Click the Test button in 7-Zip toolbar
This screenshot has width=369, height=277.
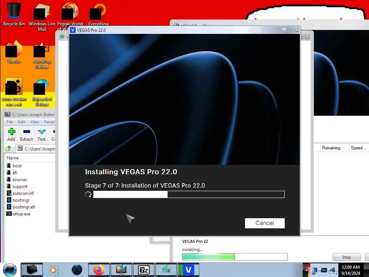[41, 135]
